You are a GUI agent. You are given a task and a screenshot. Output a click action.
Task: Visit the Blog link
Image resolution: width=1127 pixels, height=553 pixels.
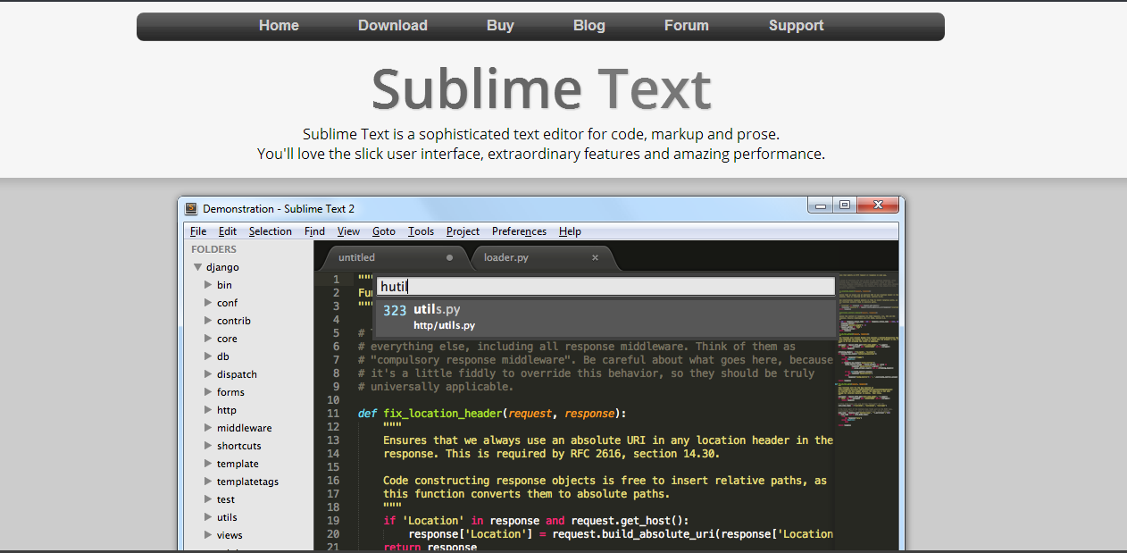589,26
